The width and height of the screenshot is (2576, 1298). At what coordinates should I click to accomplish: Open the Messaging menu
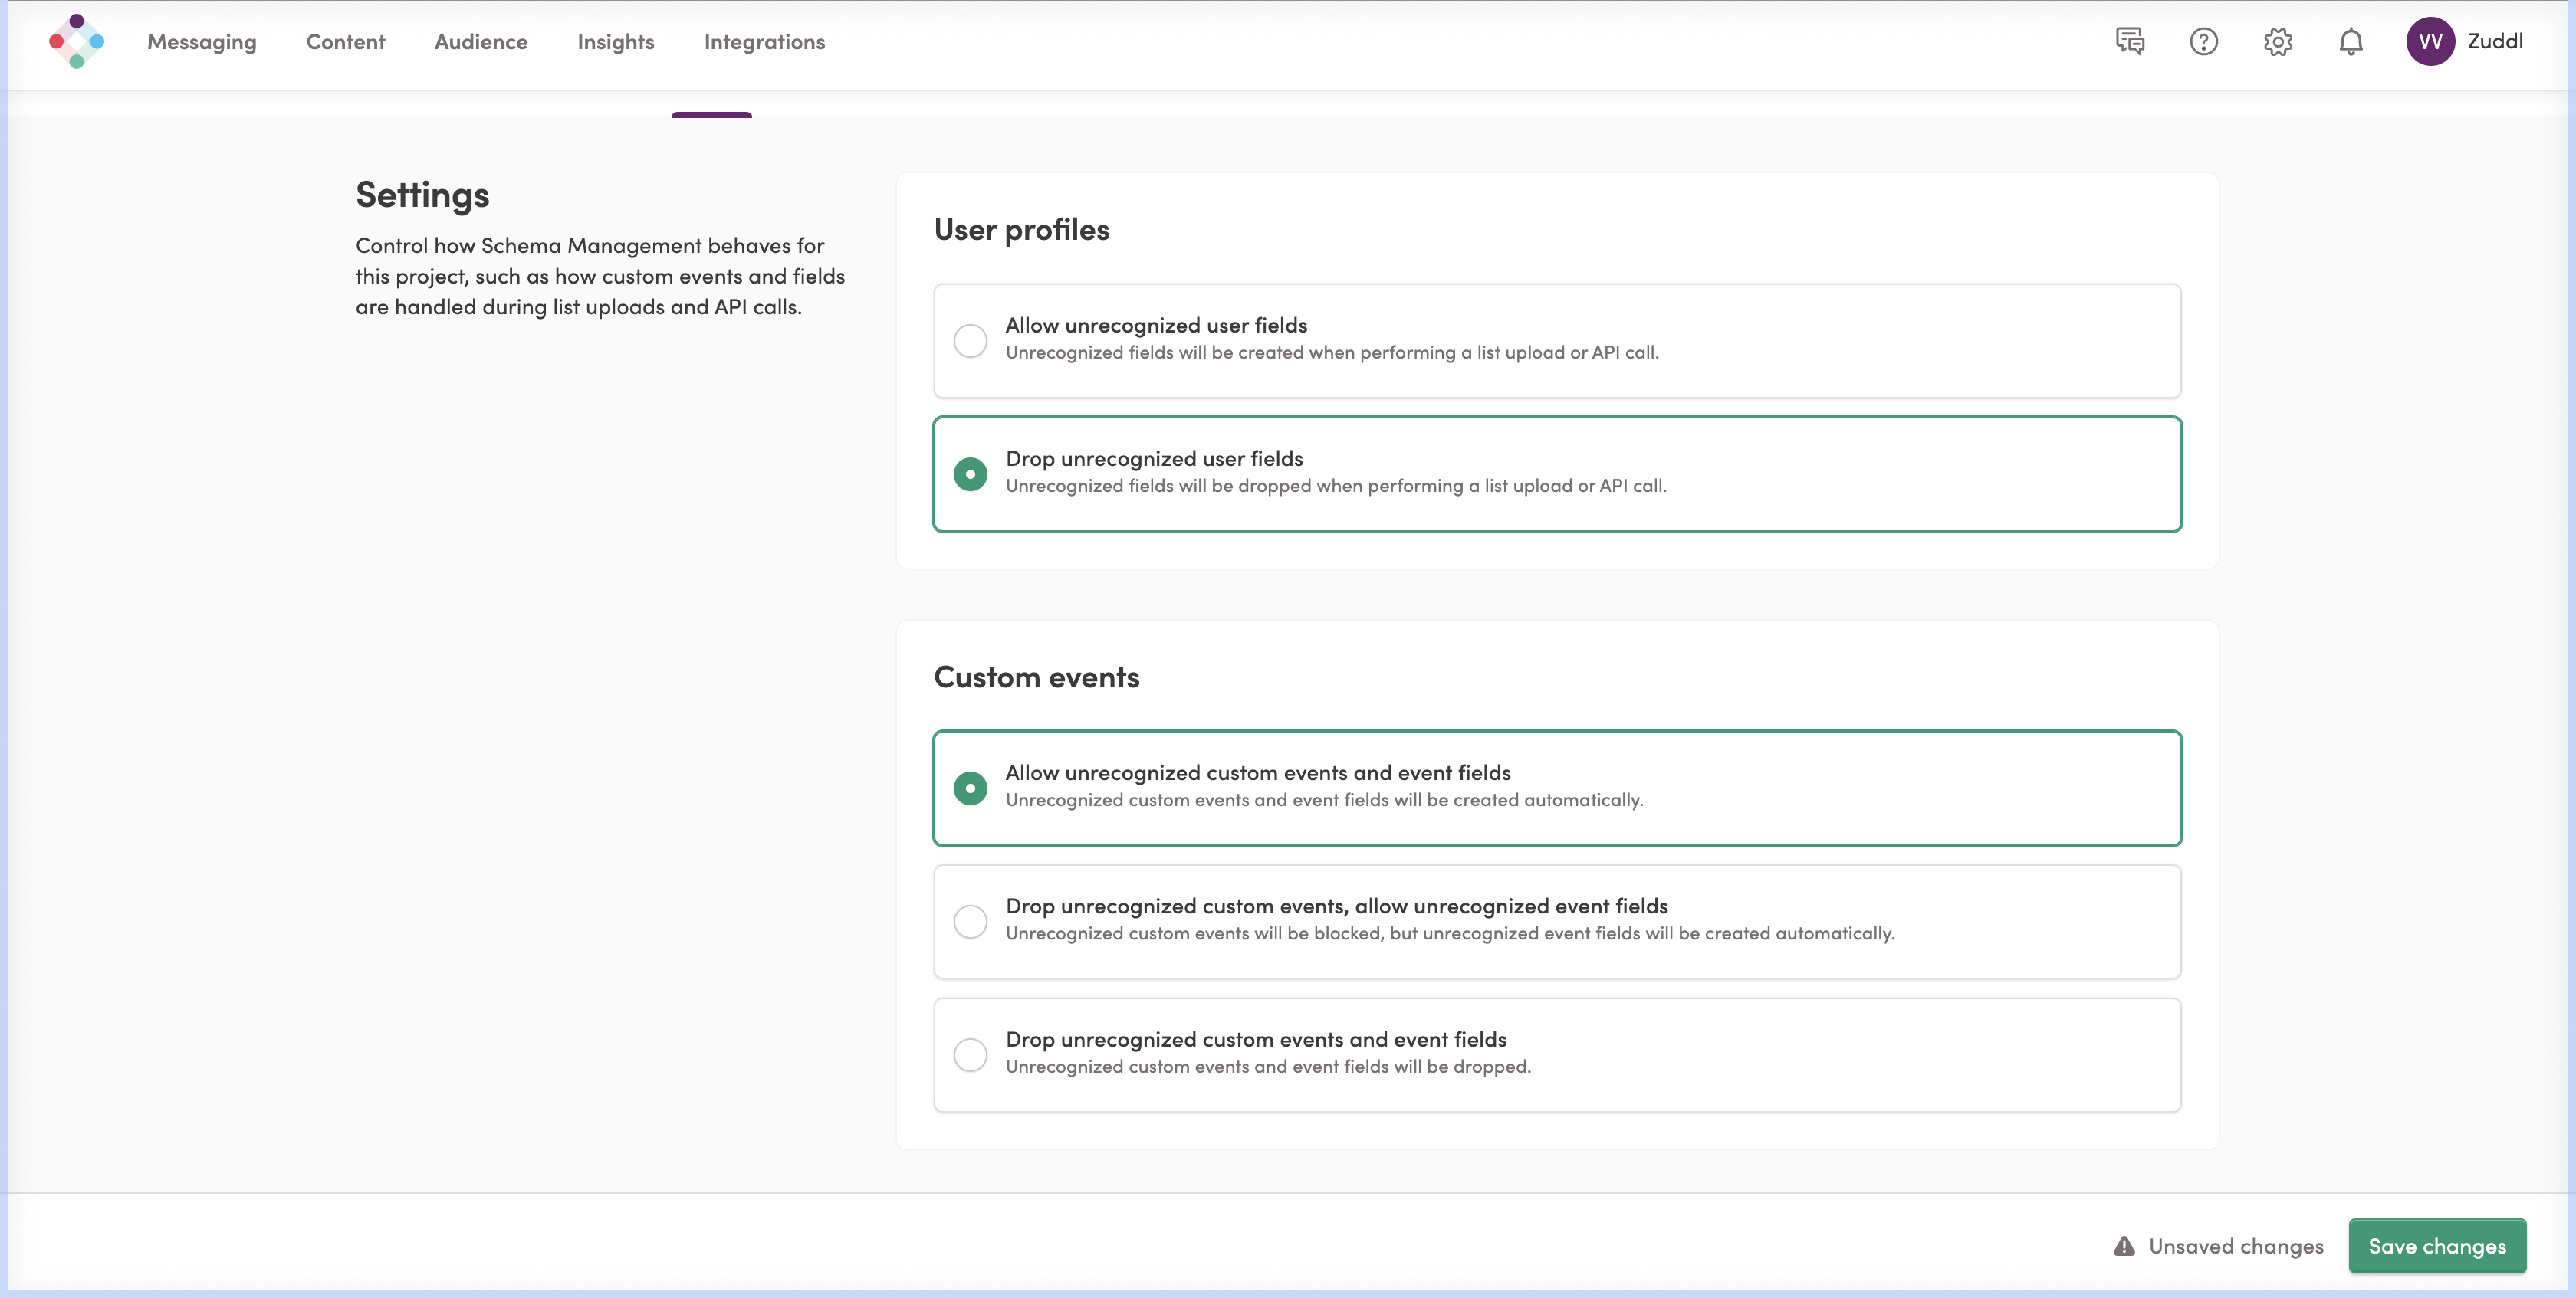202,42
